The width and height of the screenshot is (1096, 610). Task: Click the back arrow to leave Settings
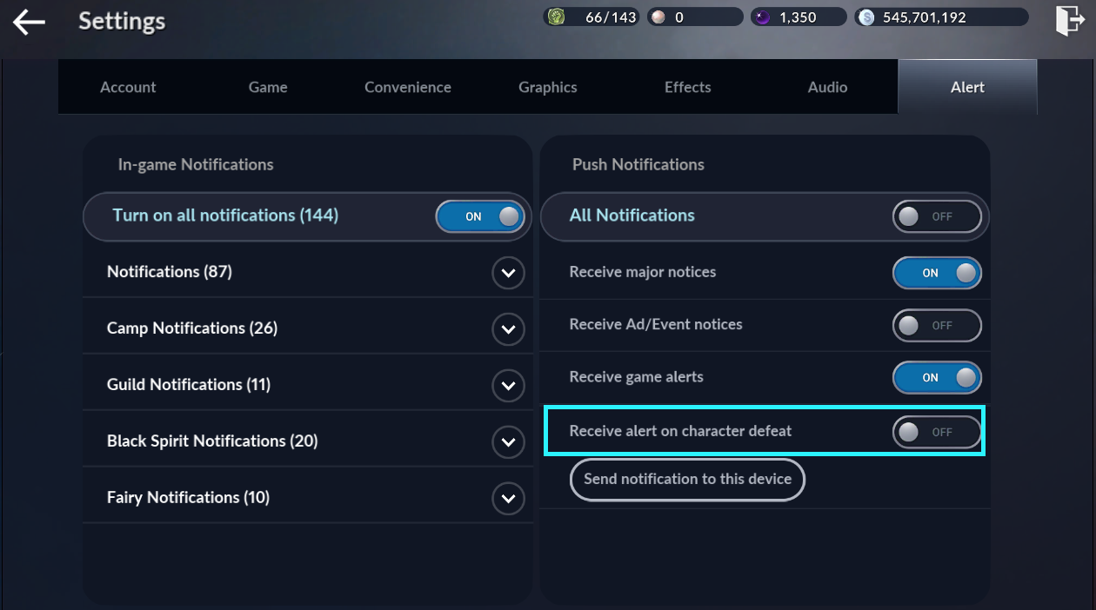pyautogui.click(x=29, y=23)
